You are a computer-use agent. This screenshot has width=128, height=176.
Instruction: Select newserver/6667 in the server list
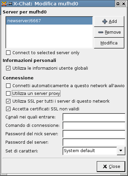pyautogui.click(x=49, y=21)
